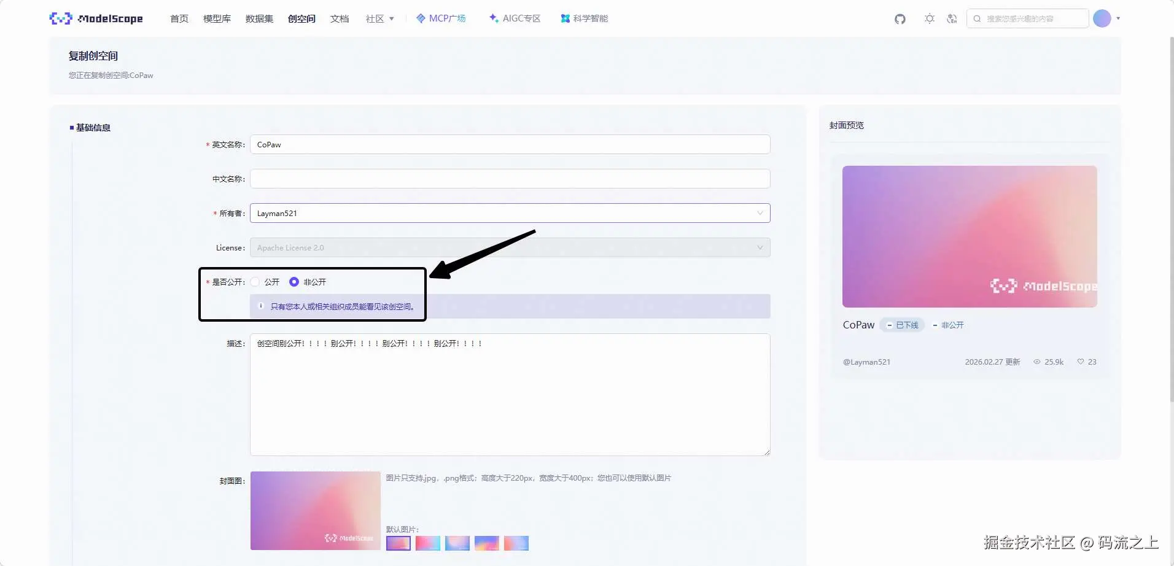Expand the account caret beside the avatar

pyautogui.click(x=1118, y=18)
